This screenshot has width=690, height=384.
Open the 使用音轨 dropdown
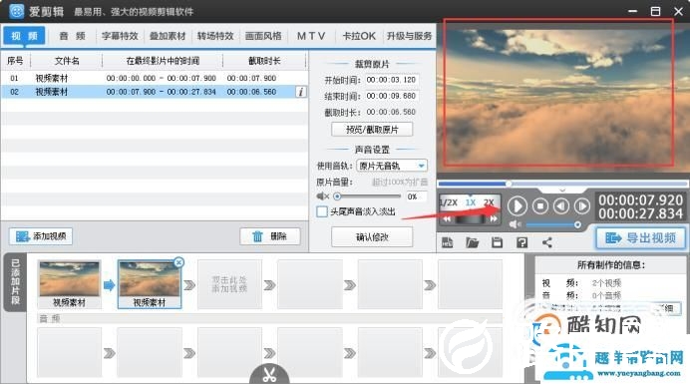pos(392,166)
